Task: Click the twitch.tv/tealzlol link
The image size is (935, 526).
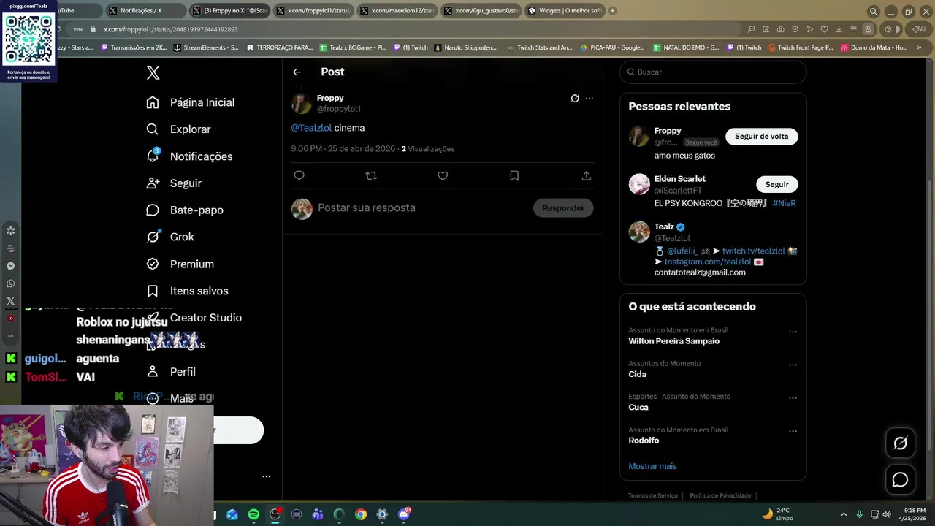Action: click(753, 251)
